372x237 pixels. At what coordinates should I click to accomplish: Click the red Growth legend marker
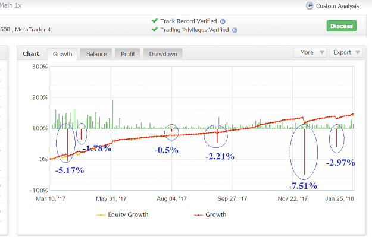pyautogui.click(x=198, y=215)
